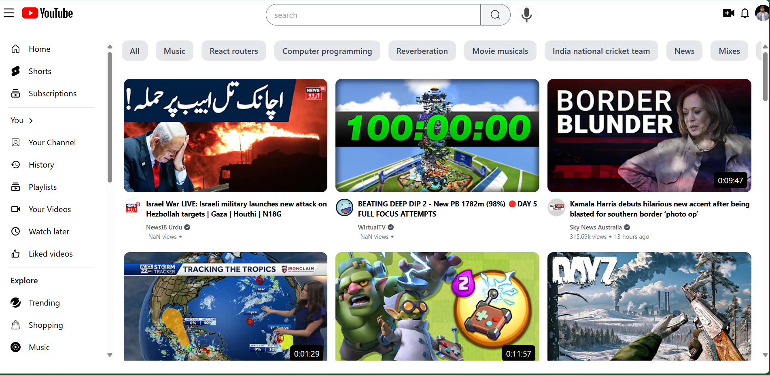Screen dimensions: 770x376
Task: Click the Your Videos icon
Action: 15,209
